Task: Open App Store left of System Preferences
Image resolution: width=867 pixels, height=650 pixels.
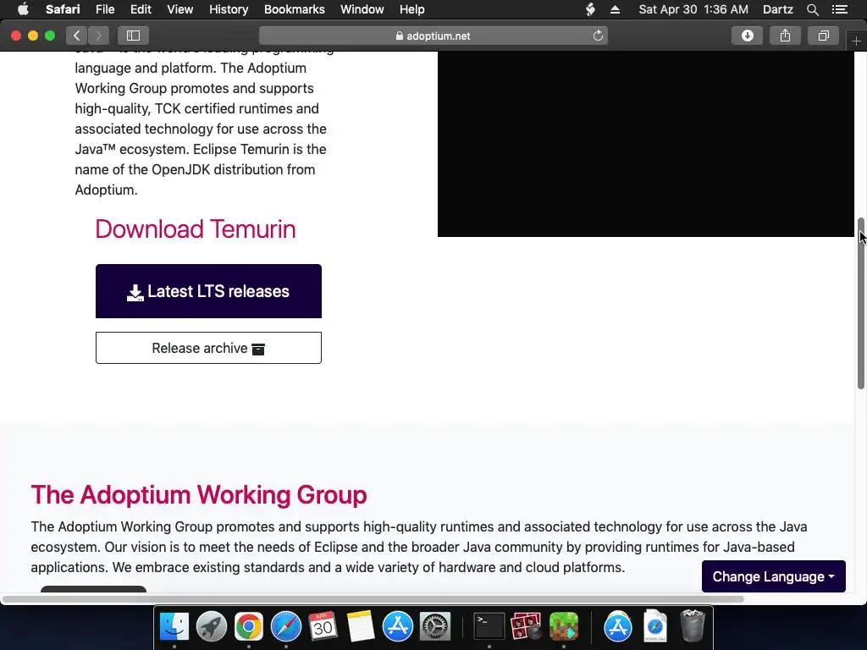Action: coord(398,627)
